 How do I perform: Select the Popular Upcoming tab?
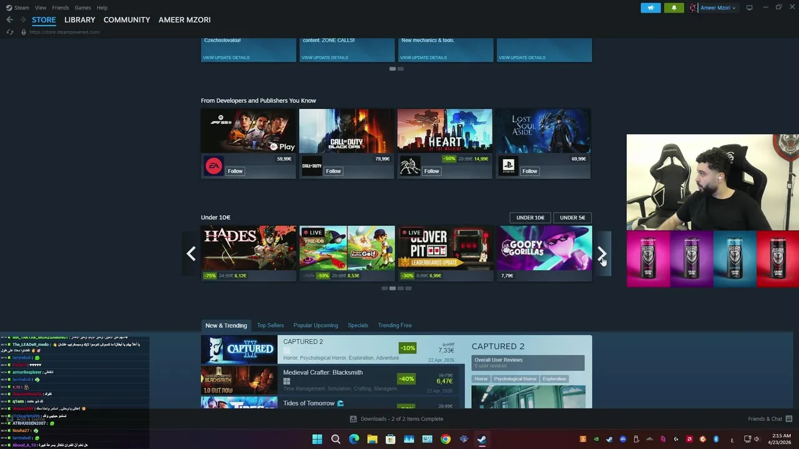(x=316, y=326)
